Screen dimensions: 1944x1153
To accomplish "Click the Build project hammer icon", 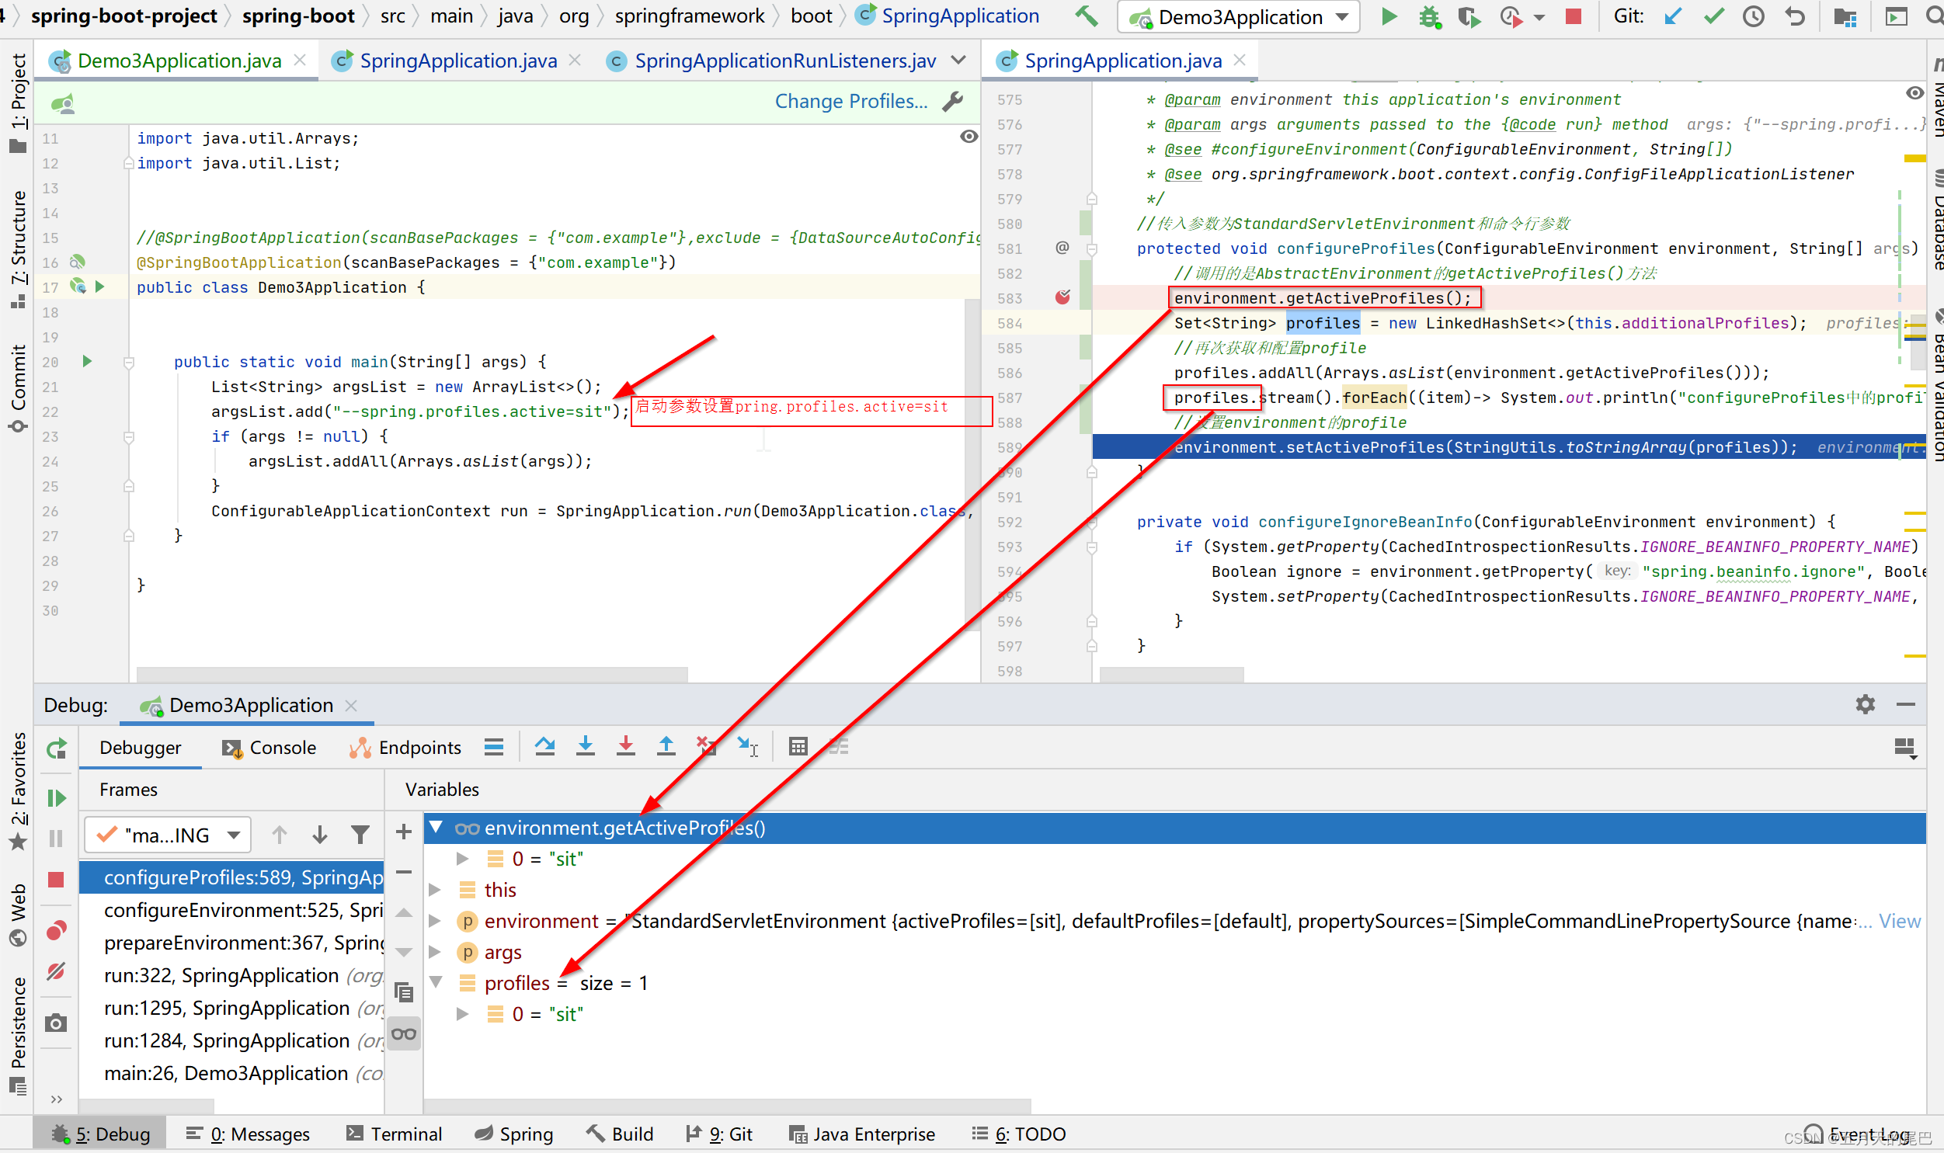I will pos(1087,16).
